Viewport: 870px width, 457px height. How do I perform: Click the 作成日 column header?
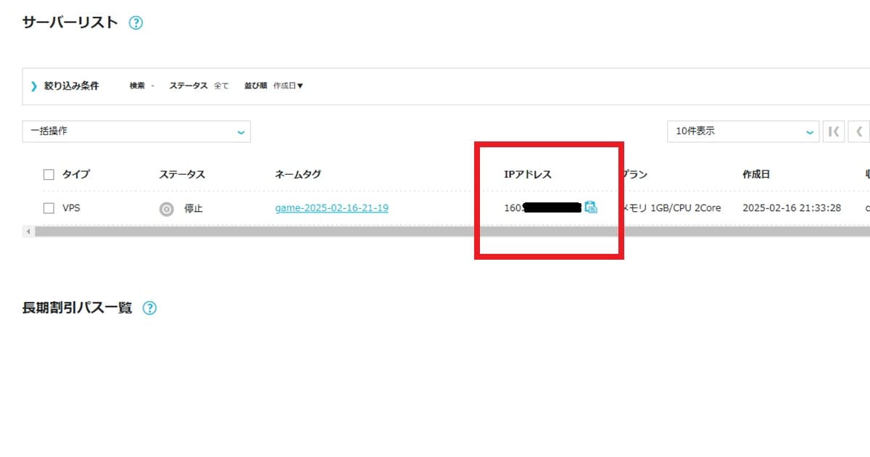(756, 174)
